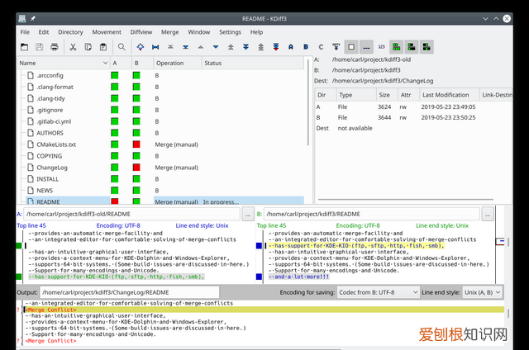
Task: Go to next unsolved conflict red-arrow icon
Action: [x=275, y=47]
